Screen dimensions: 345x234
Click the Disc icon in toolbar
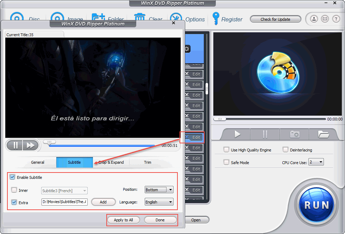[17, 17]
